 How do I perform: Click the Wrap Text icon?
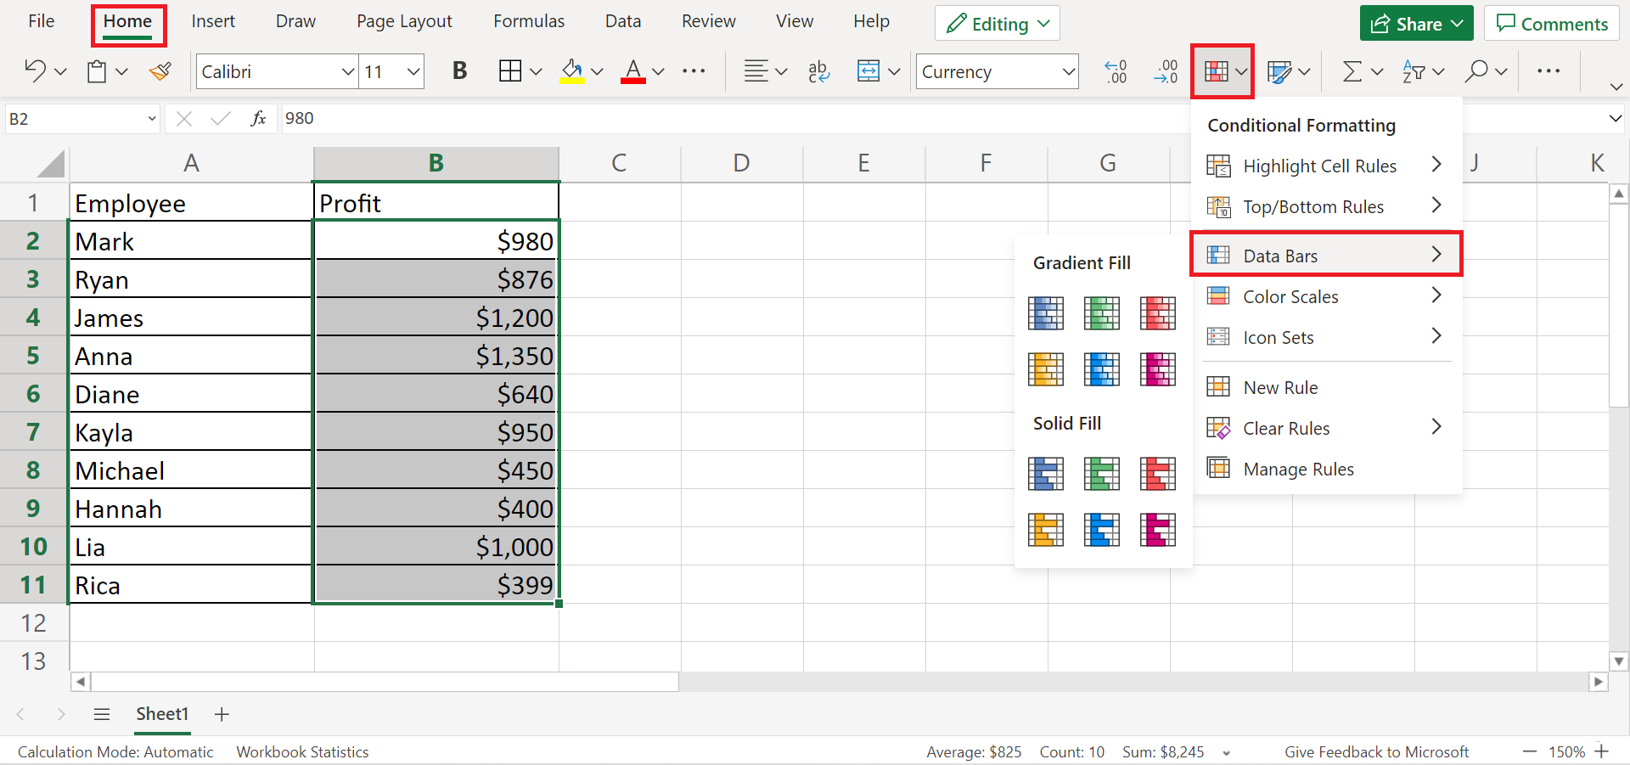[x=818, y=71]
